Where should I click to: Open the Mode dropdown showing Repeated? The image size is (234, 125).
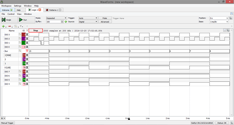56,18
